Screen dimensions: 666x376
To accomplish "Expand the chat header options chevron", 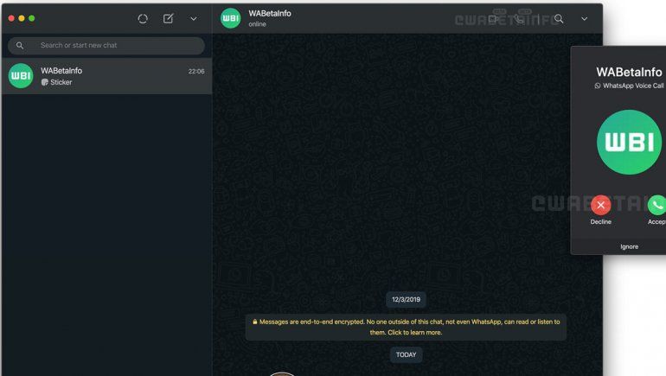I will (x=585, y=19).
